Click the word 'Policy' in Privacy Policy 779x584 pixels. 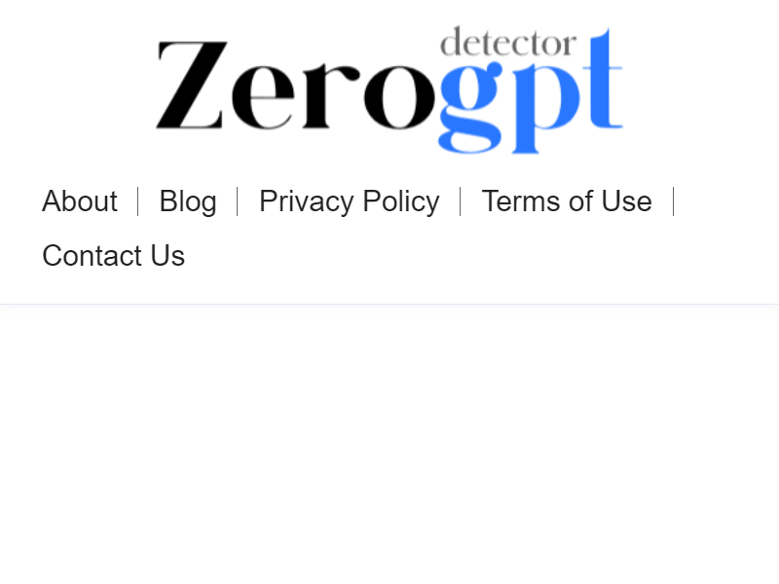coord(401,202)
